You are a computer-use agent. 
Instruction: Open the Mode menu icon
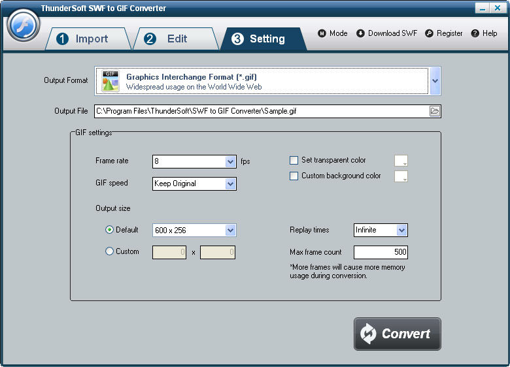point(322,33)
